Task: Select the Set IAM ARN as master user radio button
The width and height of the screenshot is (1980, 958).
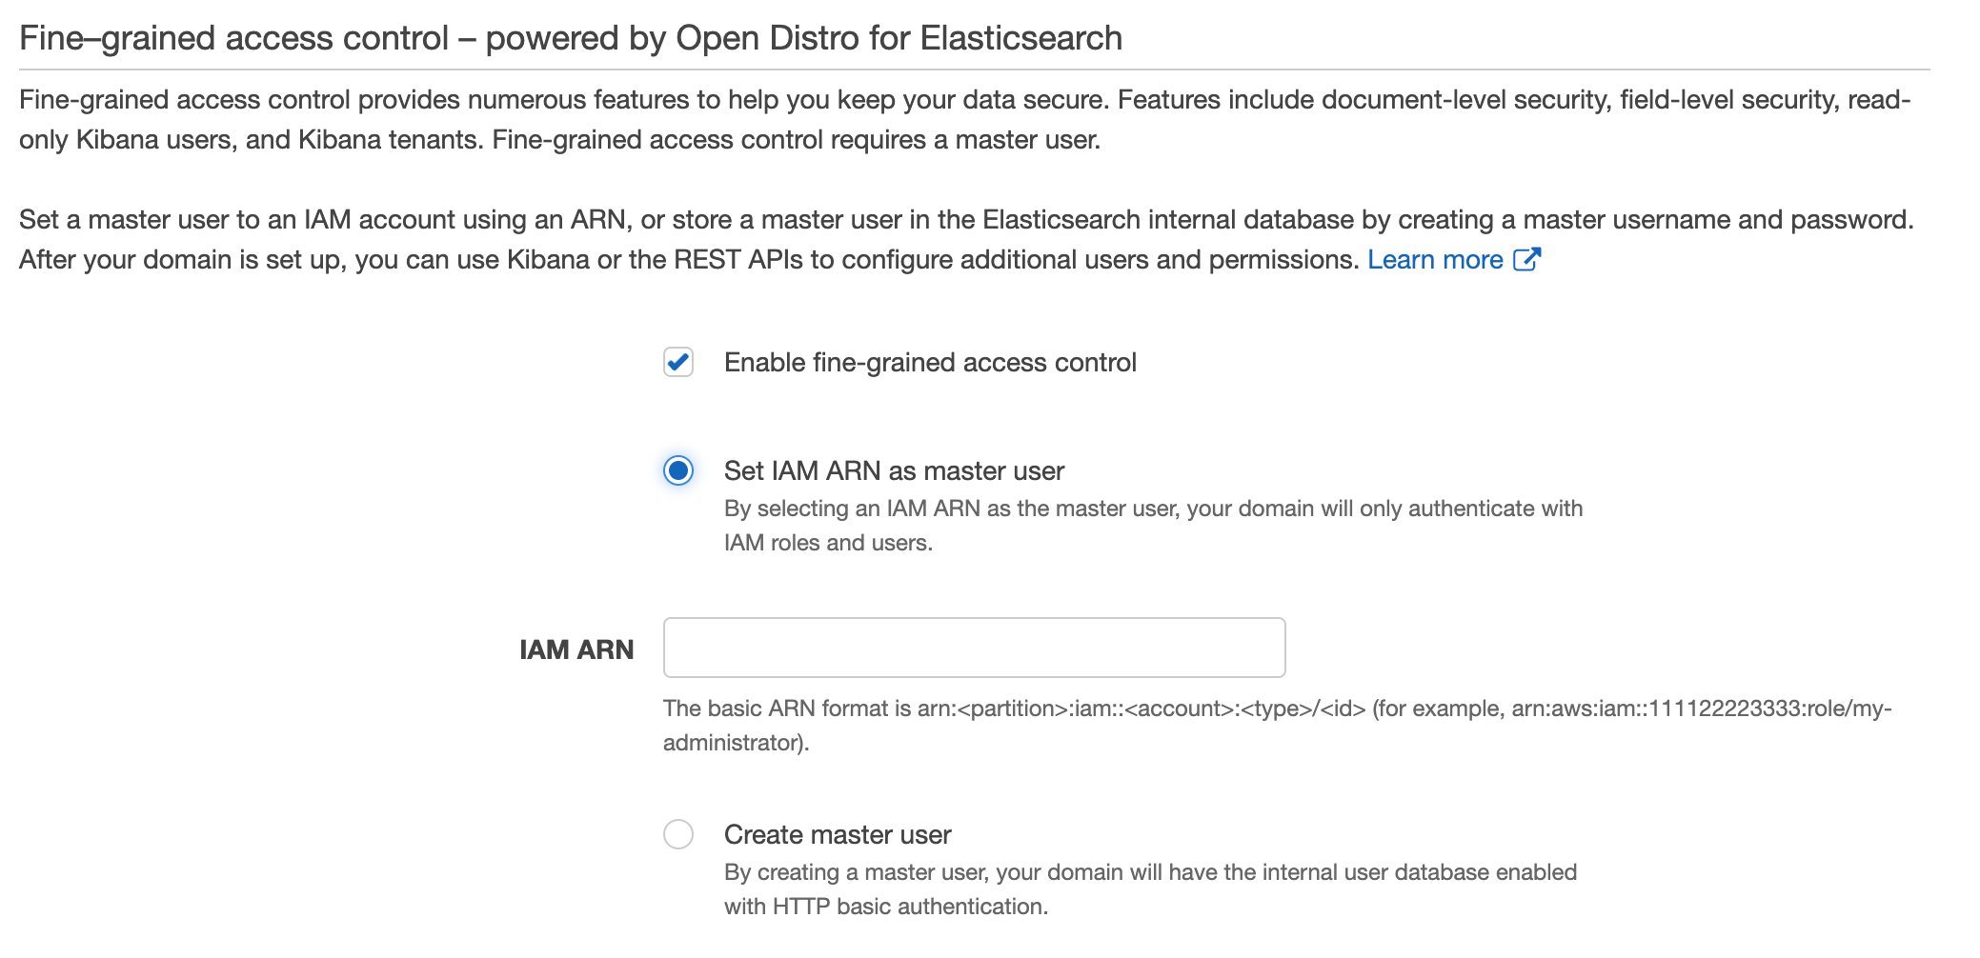Action: (x=678, y=470)
